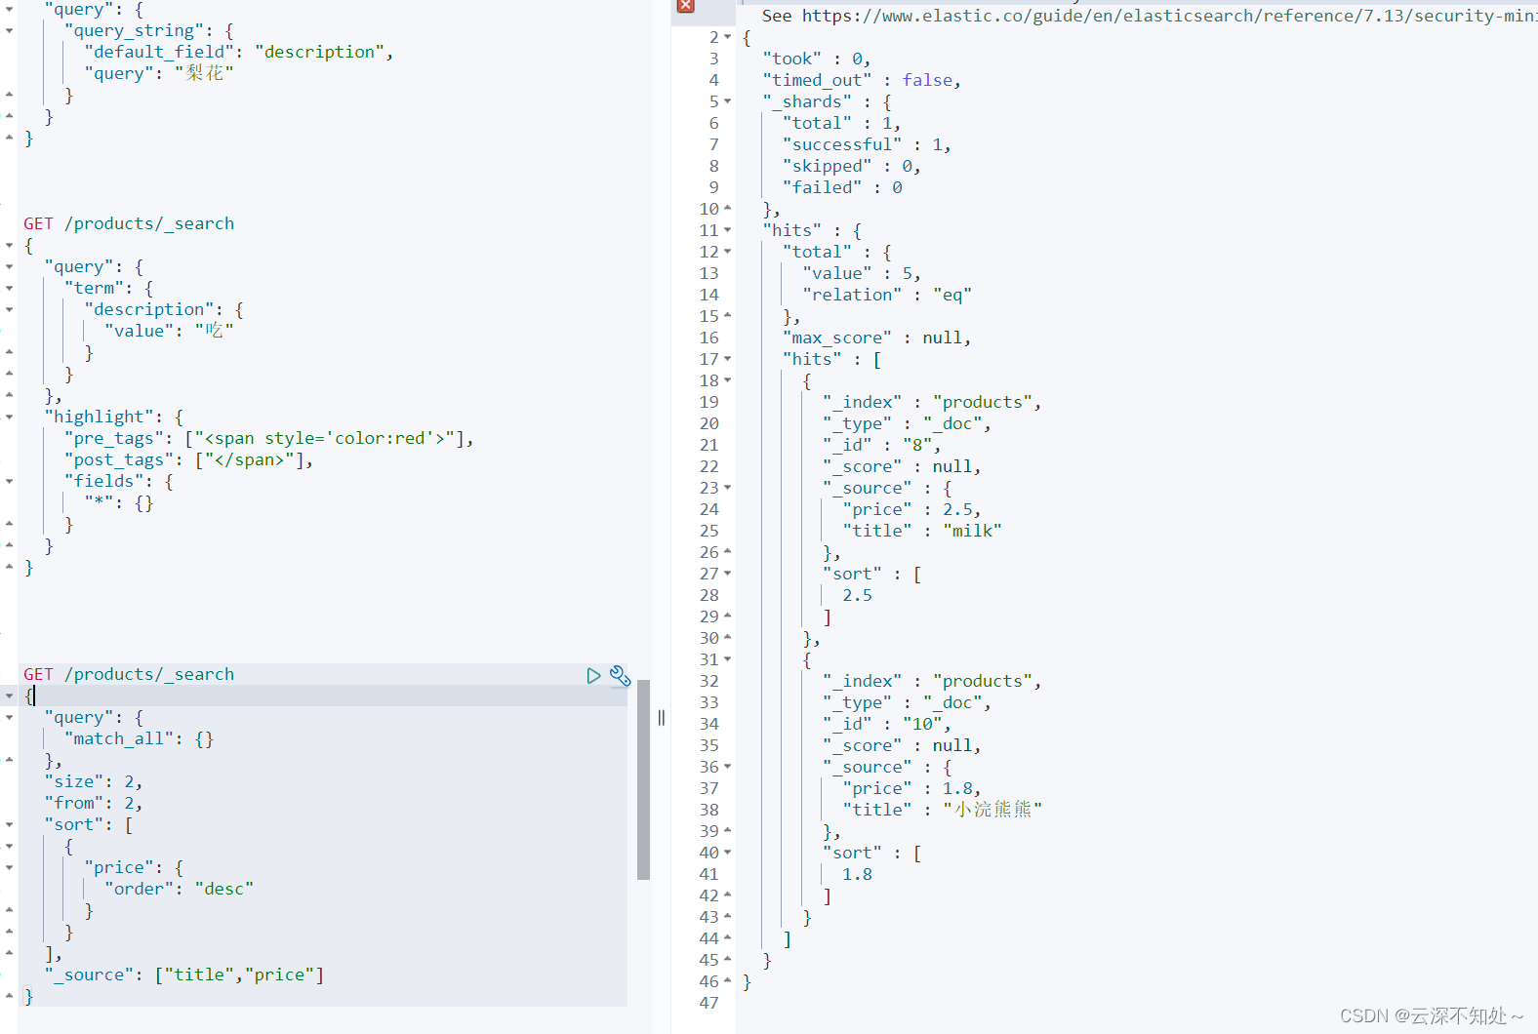
Task: Click the "default_field": "description" line
Action: 239,52
